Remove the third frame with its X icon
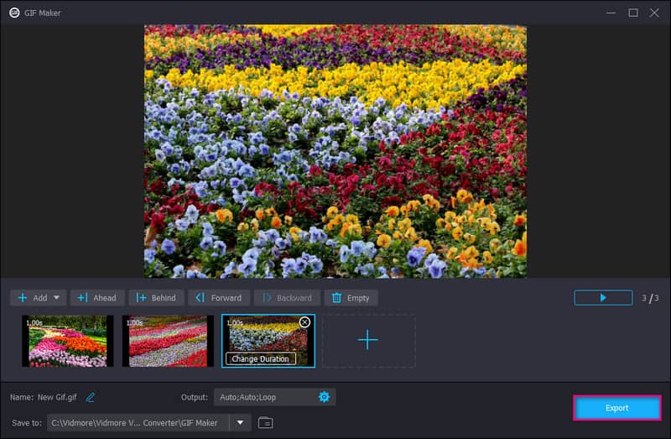This screenshot has width=671, height=439. pyautogui.click(x=304, y=322)
